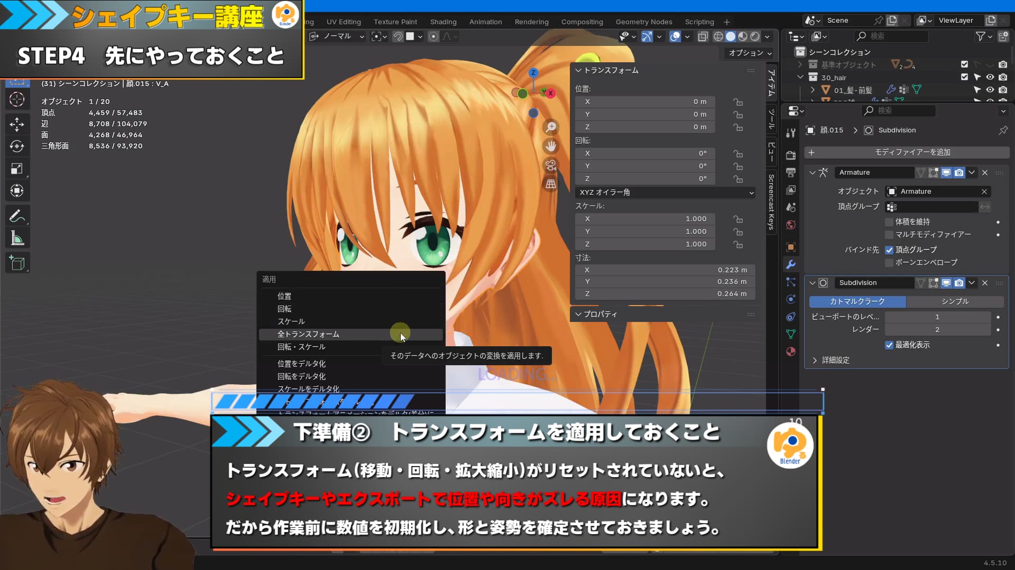Open the ノーマル orientation dropdown
Viewport: 1015px width, 570px height.
(x=337, y=36)
